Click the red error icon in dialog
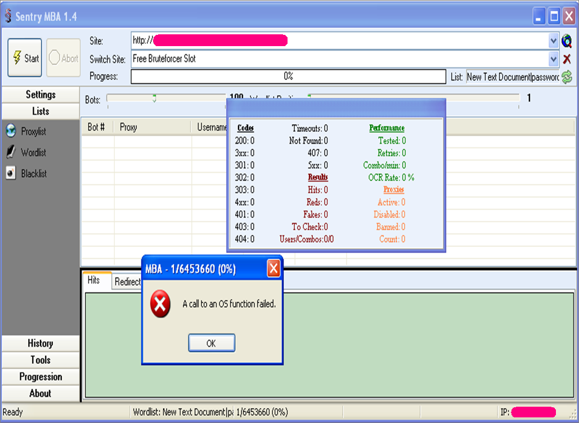This screenshot has width=579, height=423. [x=160, y=304]
